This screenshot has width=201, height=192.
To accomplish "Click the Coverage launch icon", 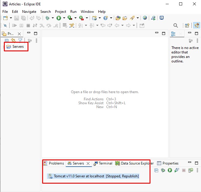I will 70,18.
